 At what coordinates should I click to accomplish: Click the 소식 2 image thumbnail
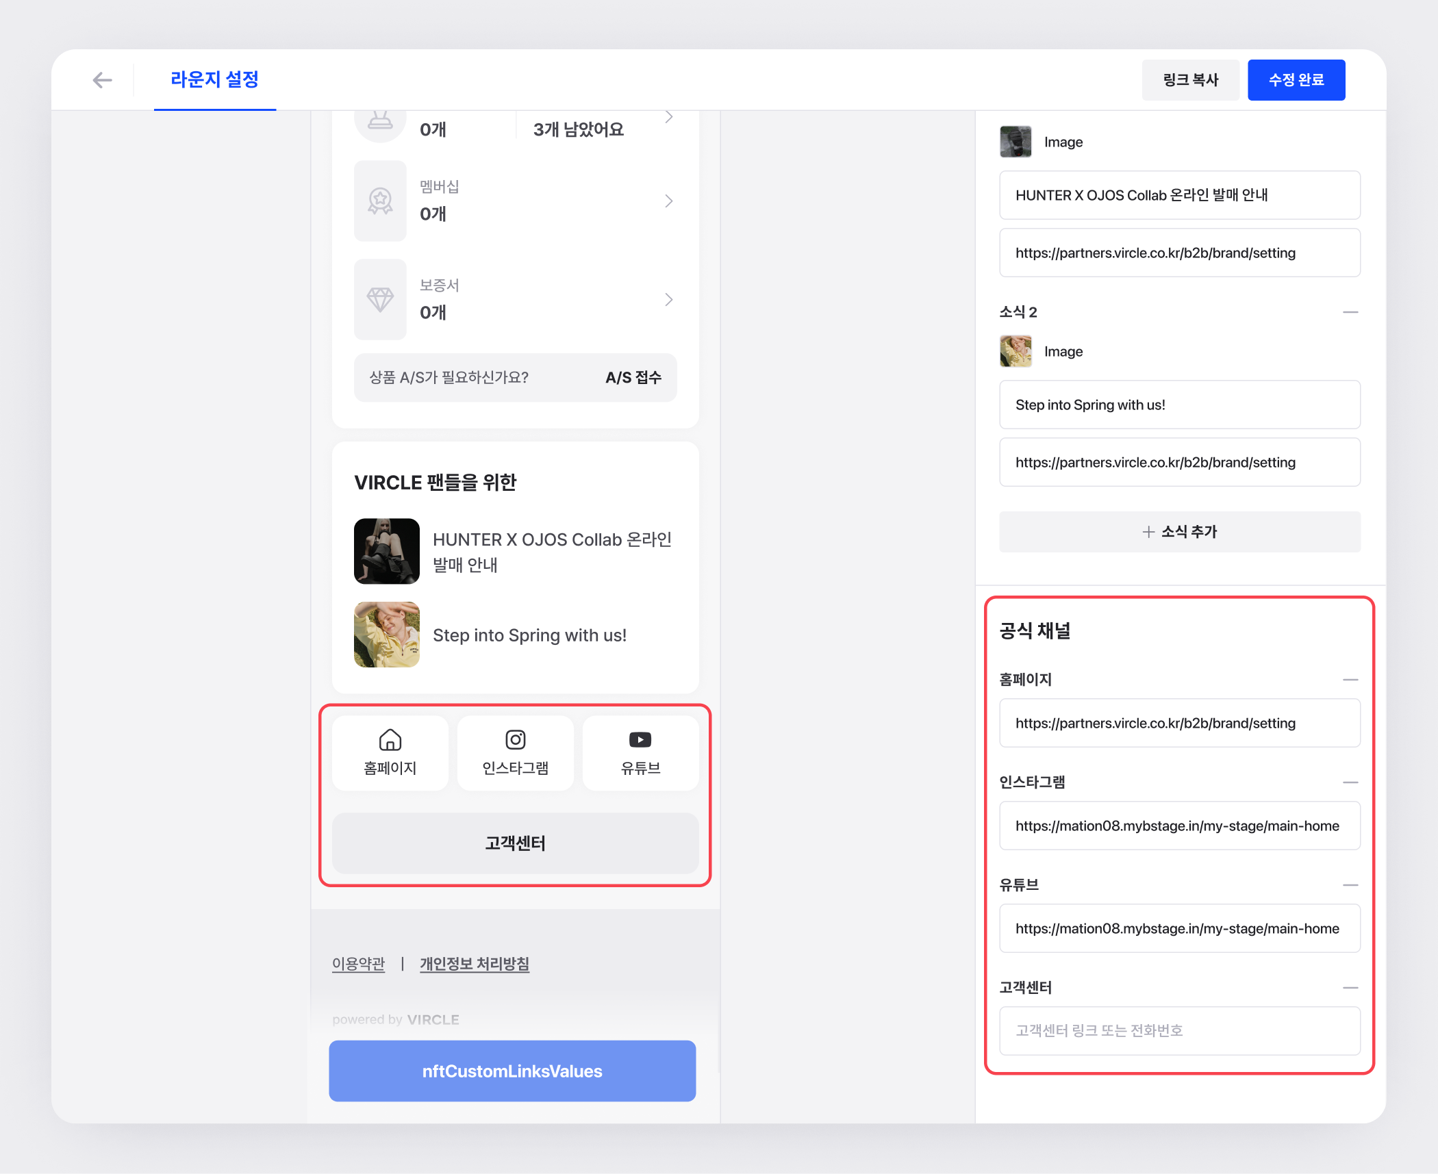pyautogui.click(x=1016, y=351)
